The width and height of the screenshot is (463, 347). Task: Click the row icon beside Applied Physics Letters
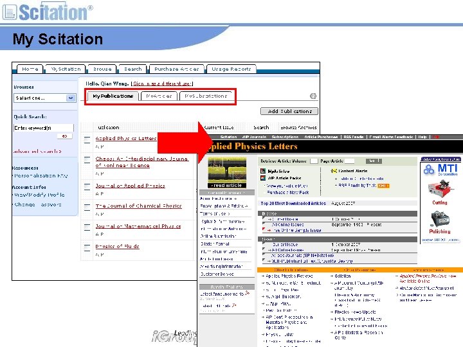pos(87,139)
